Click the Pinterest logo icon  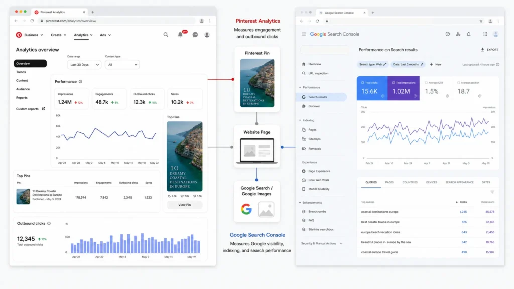(19, 35)
